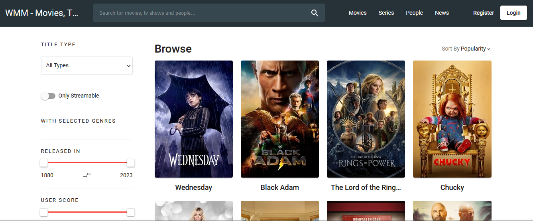Go to the Series section
The image size is (533, 221).
click(386, 13)
